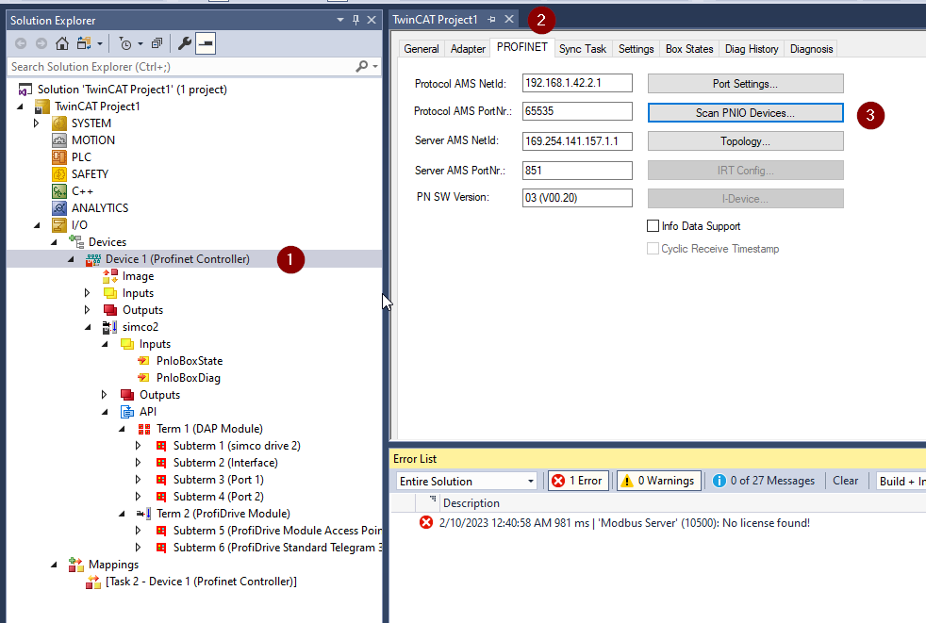926x623 pixels.
Task: Switch to the Adapter tab
Action: pos(468,49)
